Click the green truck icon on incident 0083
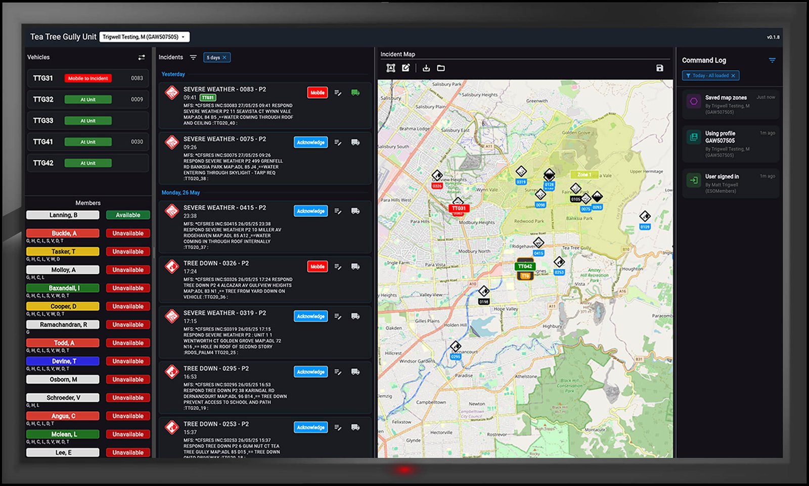Screen dimensions: 809x486 (x=355, y=92)
